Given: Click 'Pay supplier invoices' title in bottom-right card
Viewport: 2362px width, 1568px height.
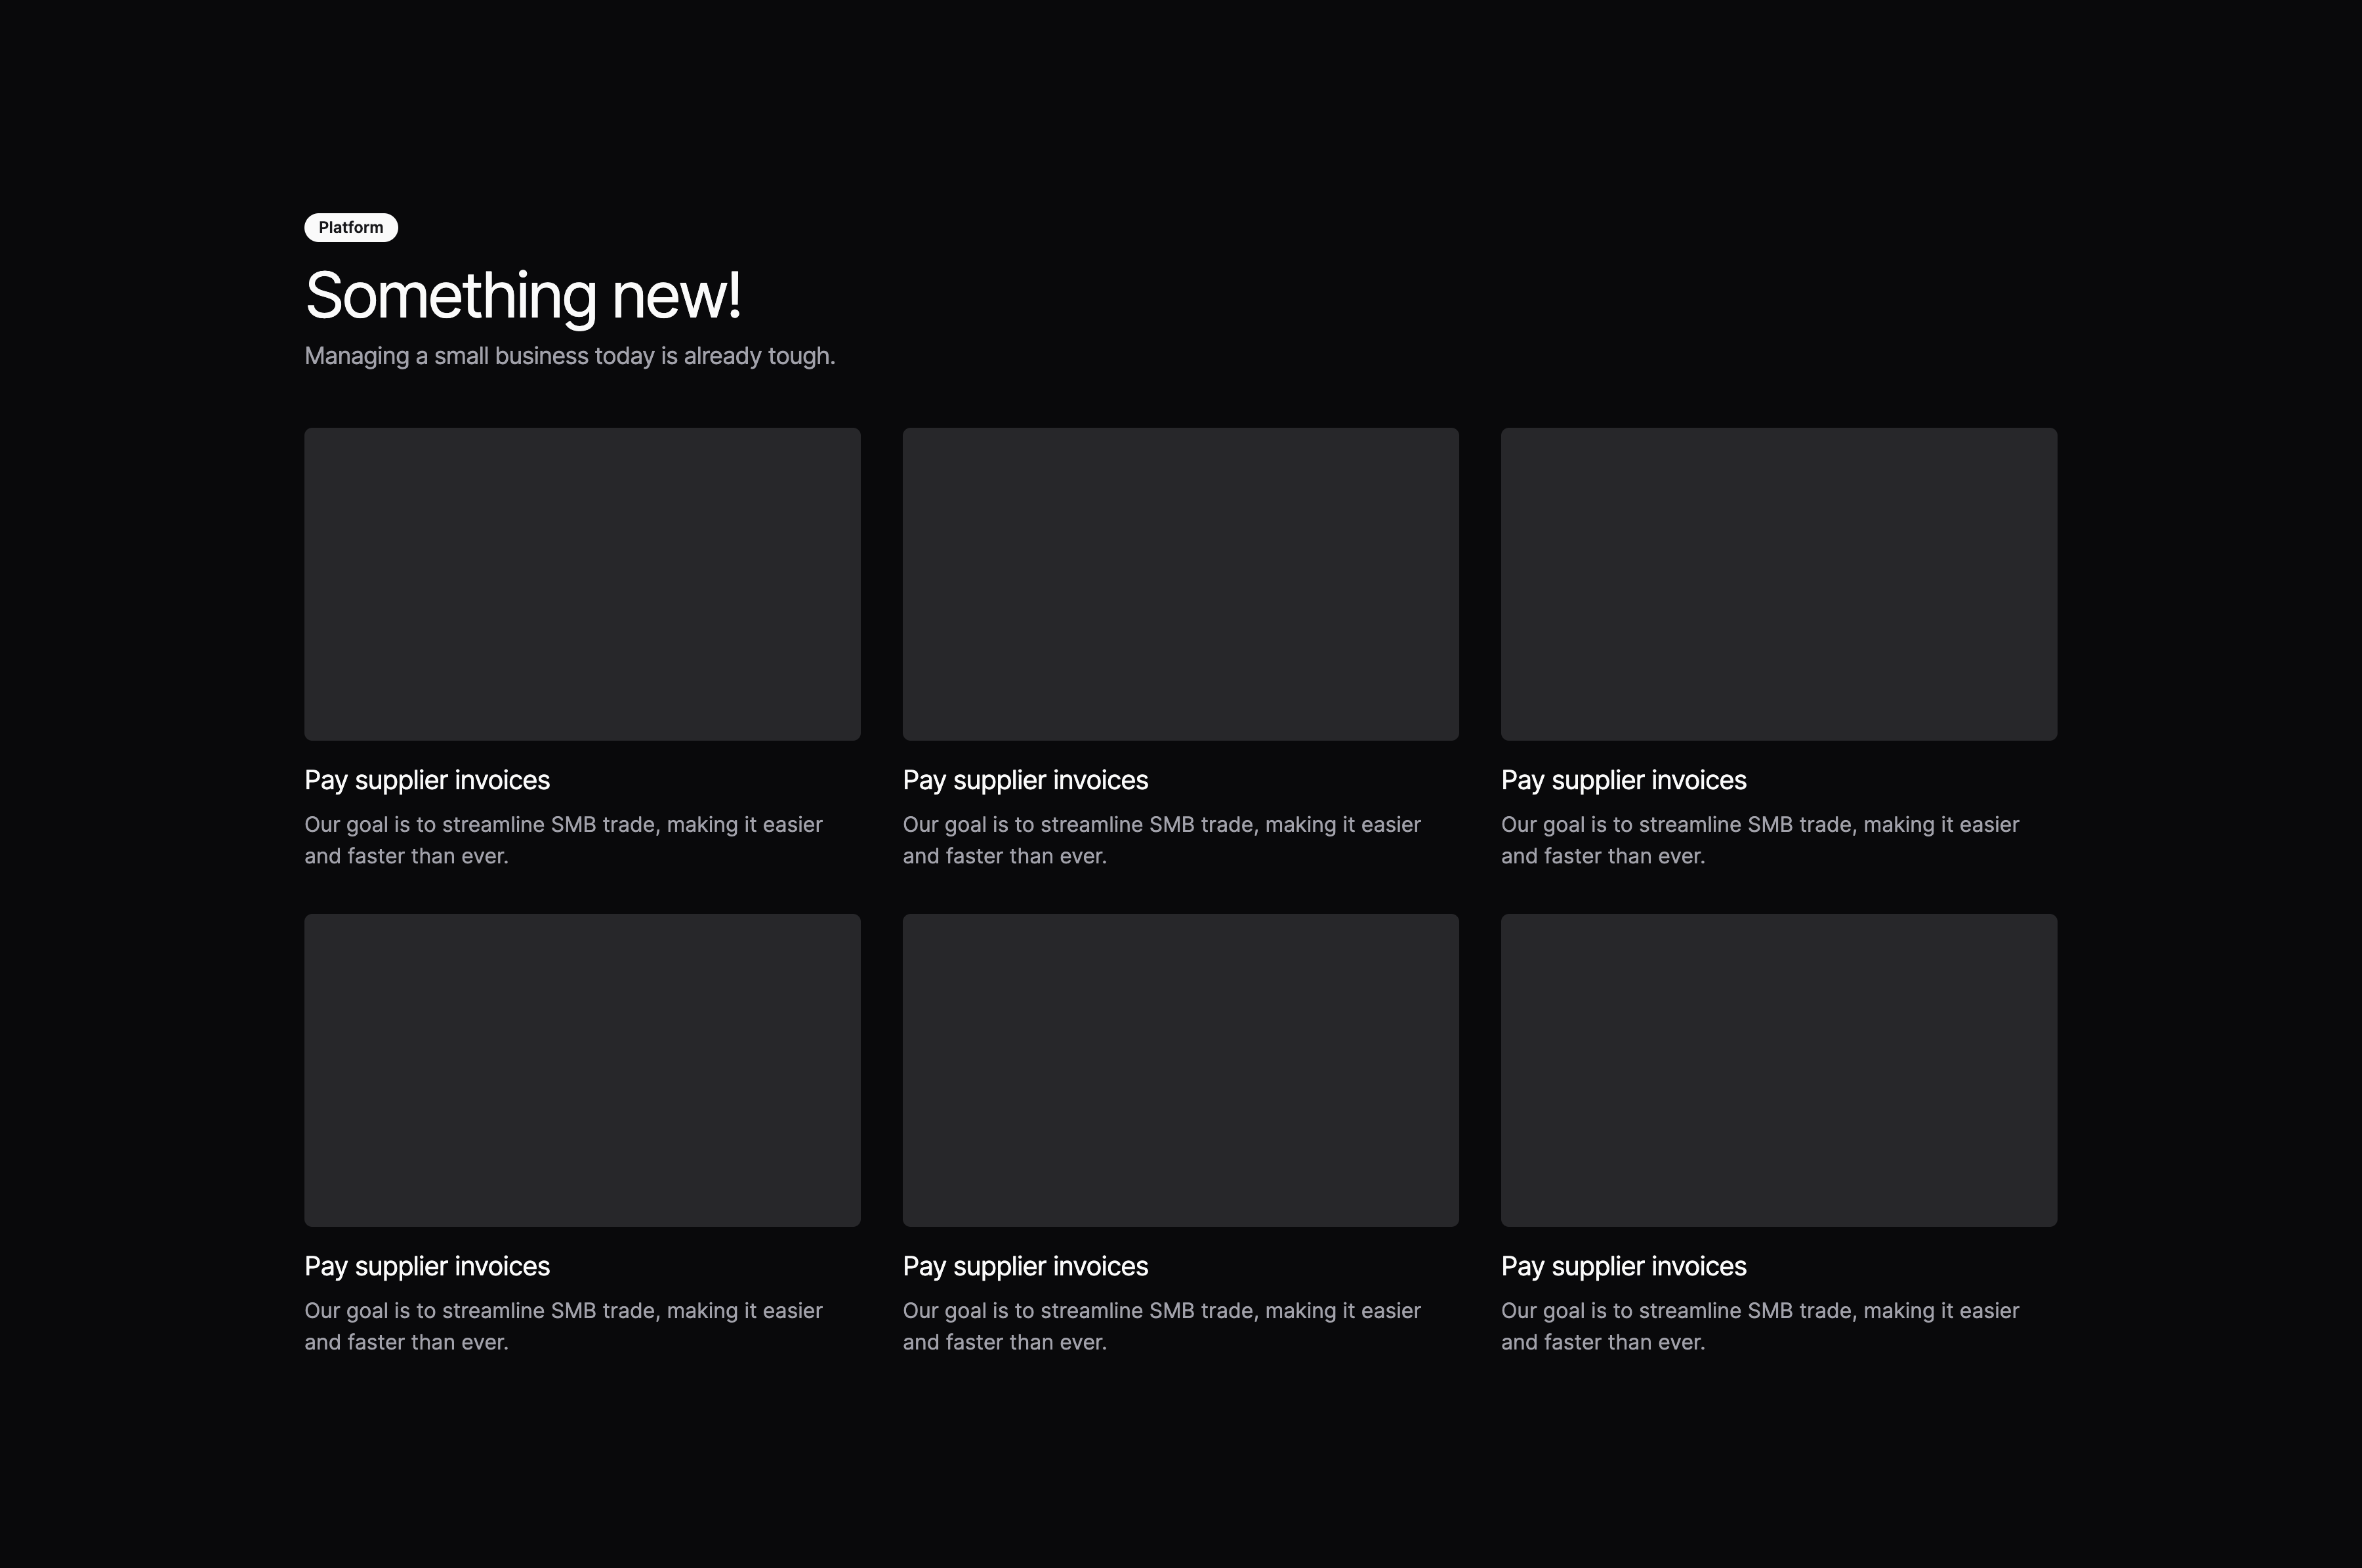Looking at the screenshot, I should pos(1623,1266).
